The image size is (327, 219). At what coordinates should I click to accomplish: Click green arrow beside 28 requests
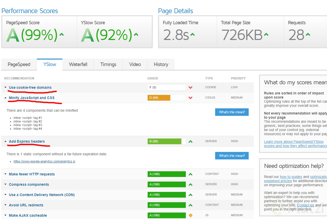[308, 34]
